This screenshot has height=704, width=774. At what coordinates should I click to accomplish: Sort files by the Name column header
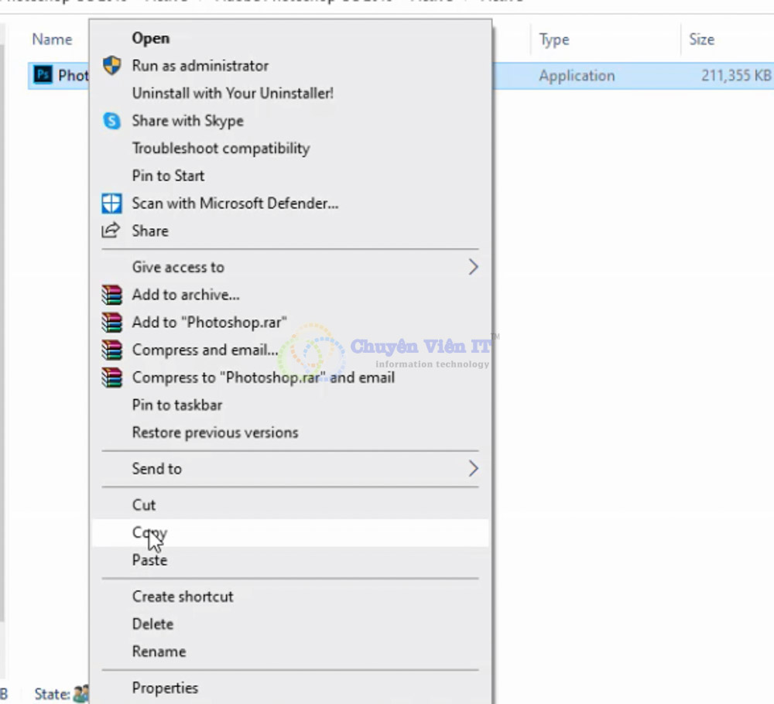(52, 39)
